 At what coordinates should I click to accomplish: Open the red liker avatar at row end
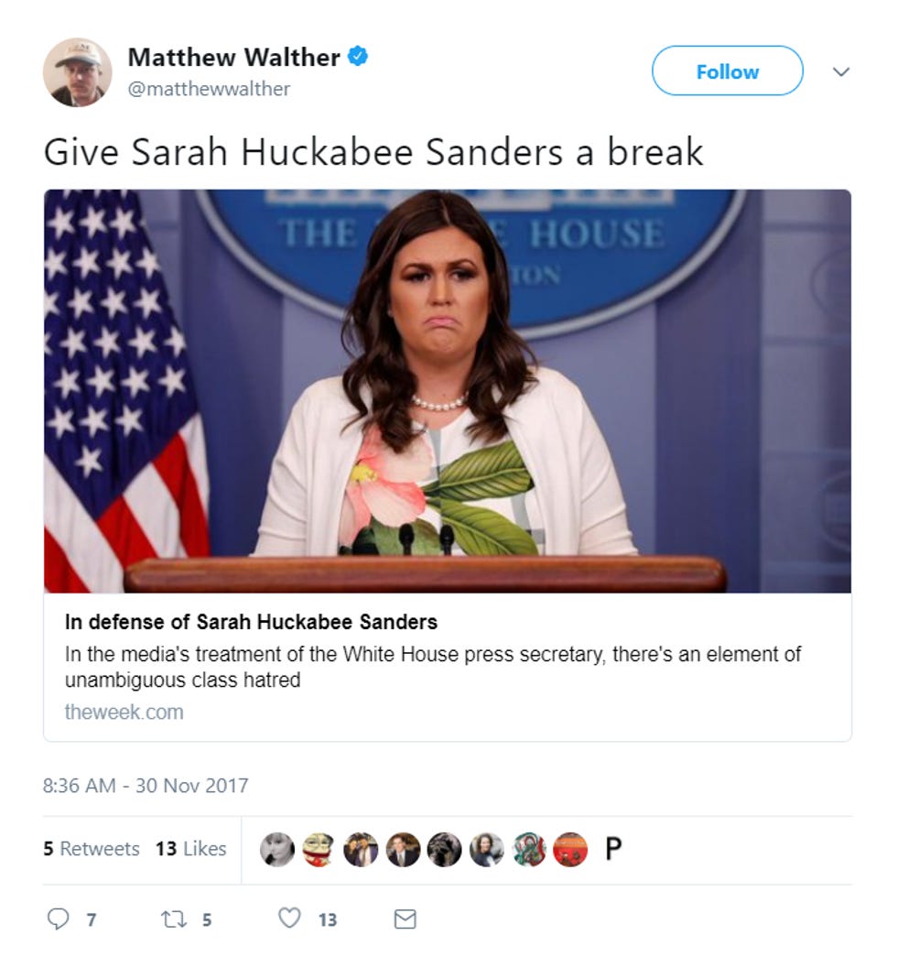570,849
